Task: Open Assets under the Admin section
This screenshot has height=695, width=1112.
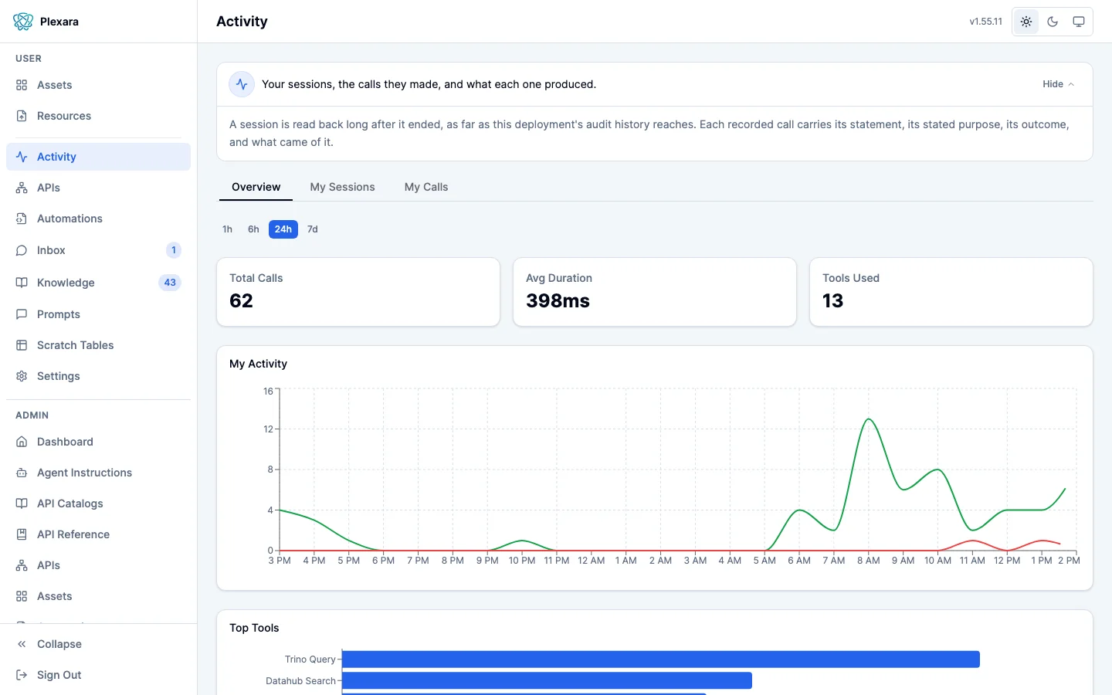Action: click(98, 596)
